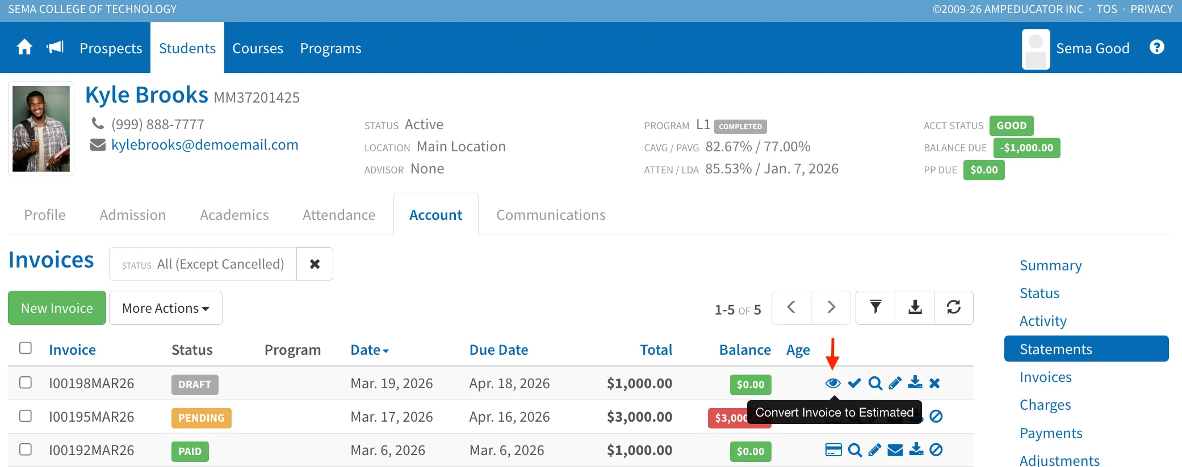
Task: Open the Sema Good user menu
Action: click(1076, 49)
